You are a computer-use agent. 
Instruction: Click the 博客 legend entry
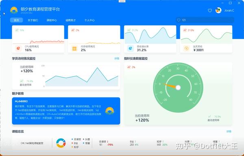(x=86, y=143)
